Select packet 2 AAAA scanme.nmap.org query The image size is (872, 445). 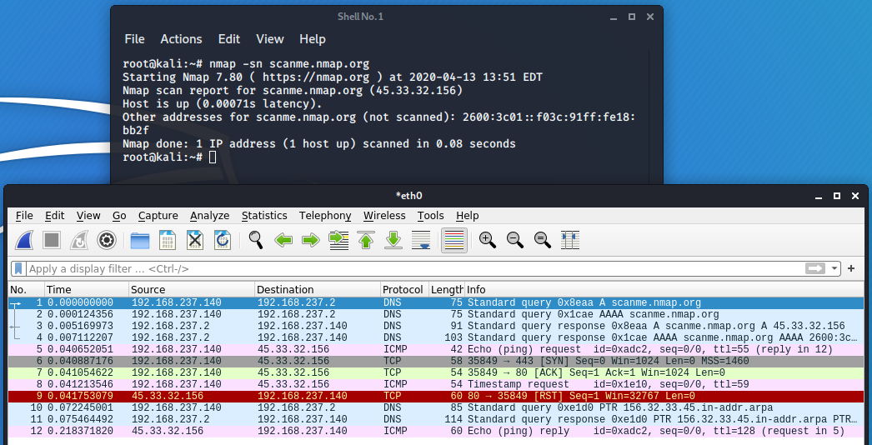click(x=437, y=314)
